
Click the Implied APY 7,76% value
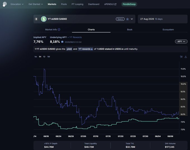coord(38,42)
